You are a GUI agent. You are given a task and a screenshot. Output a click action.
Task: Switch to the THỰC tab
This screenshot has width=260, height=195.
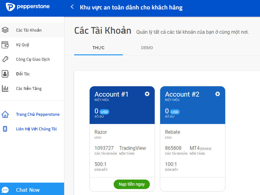click(98, 48)
